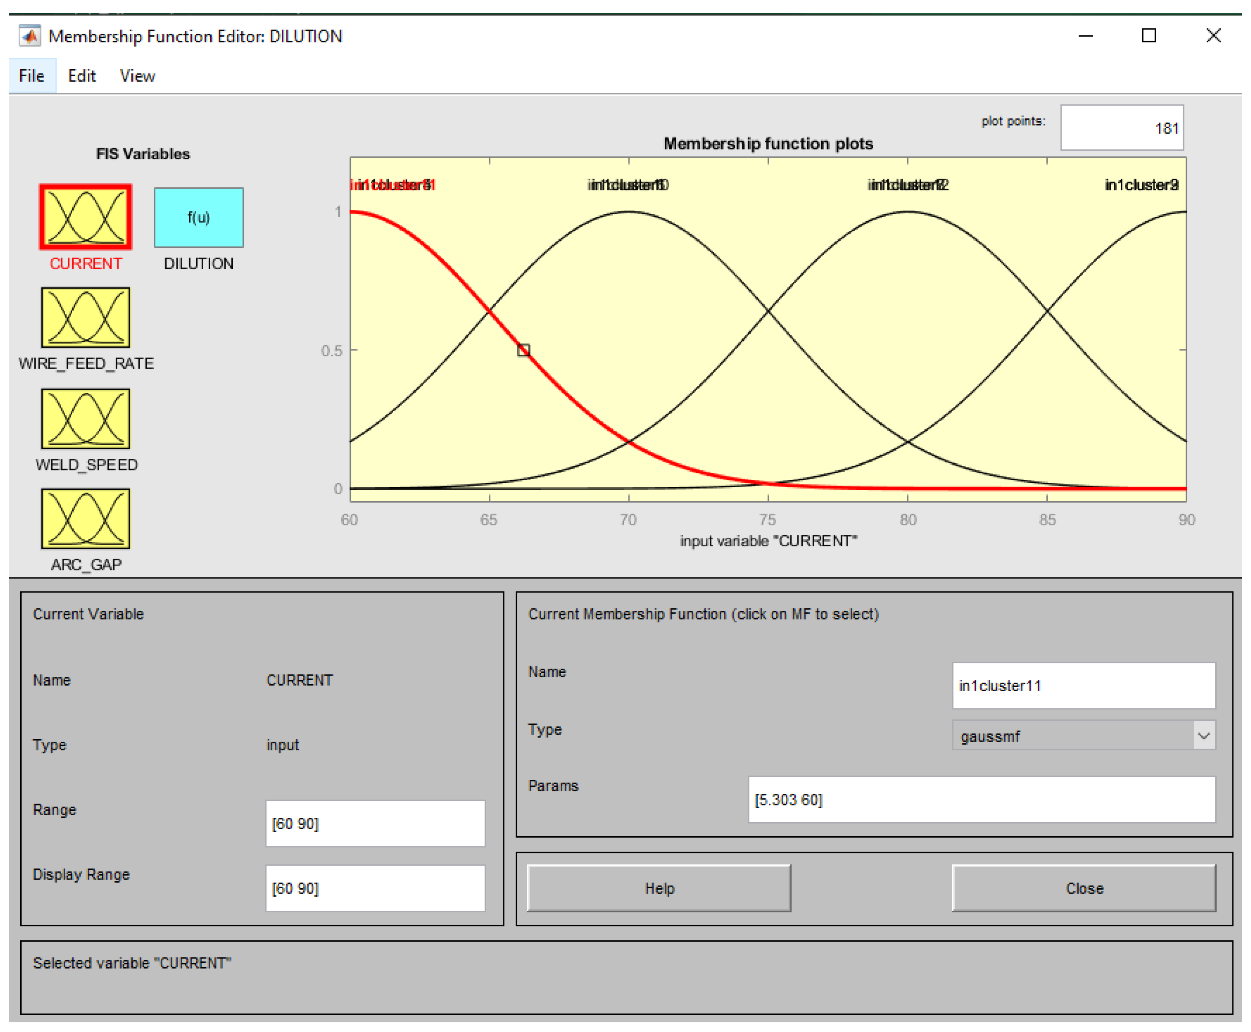Click the Close button
Screen dimensions: 1251x1032
tap(1083, 888)
